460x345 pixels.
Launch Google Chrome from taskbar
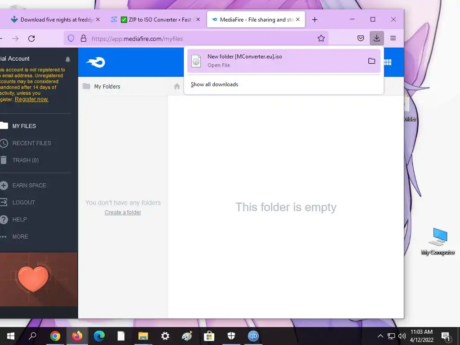point(55,336)
